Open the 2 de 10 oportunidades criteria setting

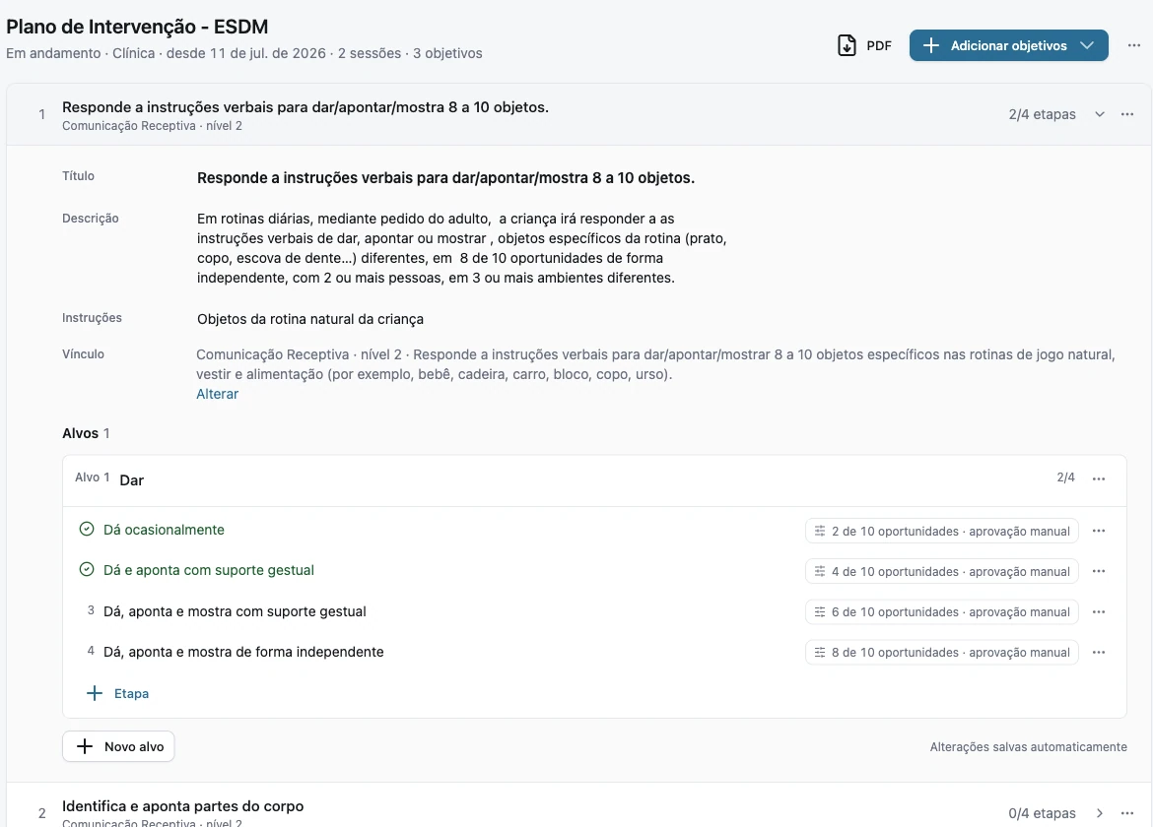click(942, 531)
